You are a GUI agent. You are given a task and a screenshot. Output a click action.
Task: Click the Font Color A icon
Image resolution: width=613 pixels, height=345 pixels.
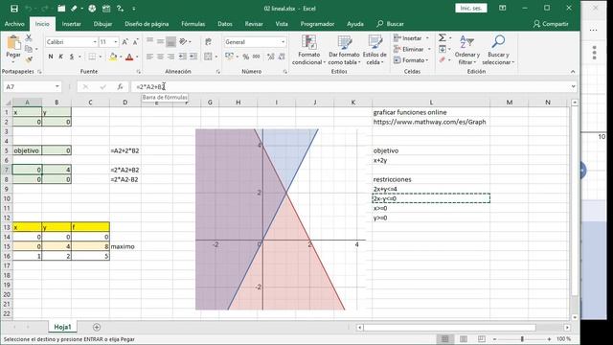[x=129, y=57]
